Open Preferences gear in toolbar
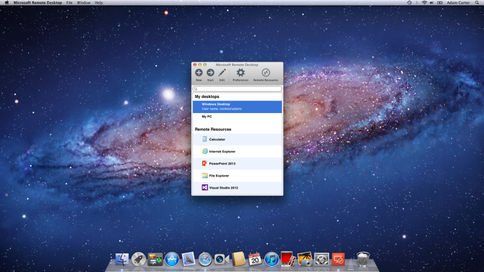484x272 pixels. click(240, 73)
